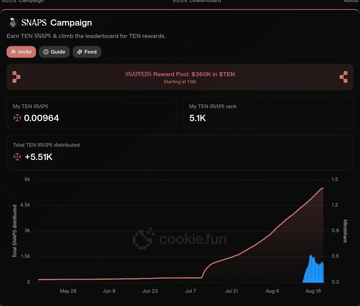
Task: Click the blue mindshare bars in chart
Action: click(x=313, y=270)
